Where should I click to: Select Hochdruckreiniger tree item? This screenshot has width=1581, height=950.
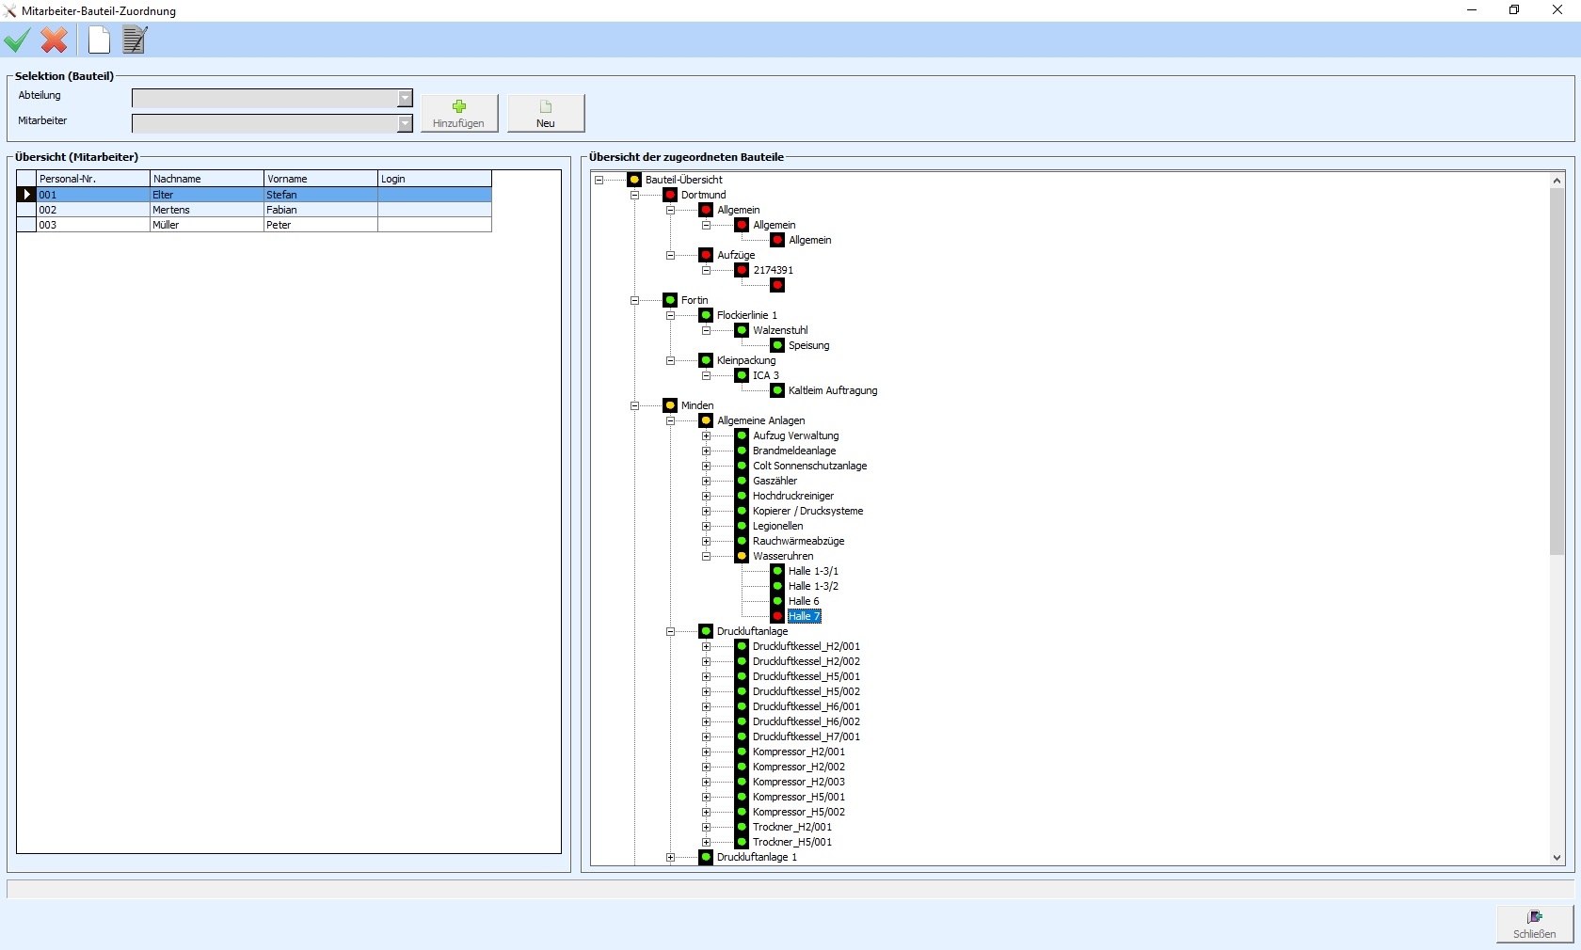(x=793, y=496)
